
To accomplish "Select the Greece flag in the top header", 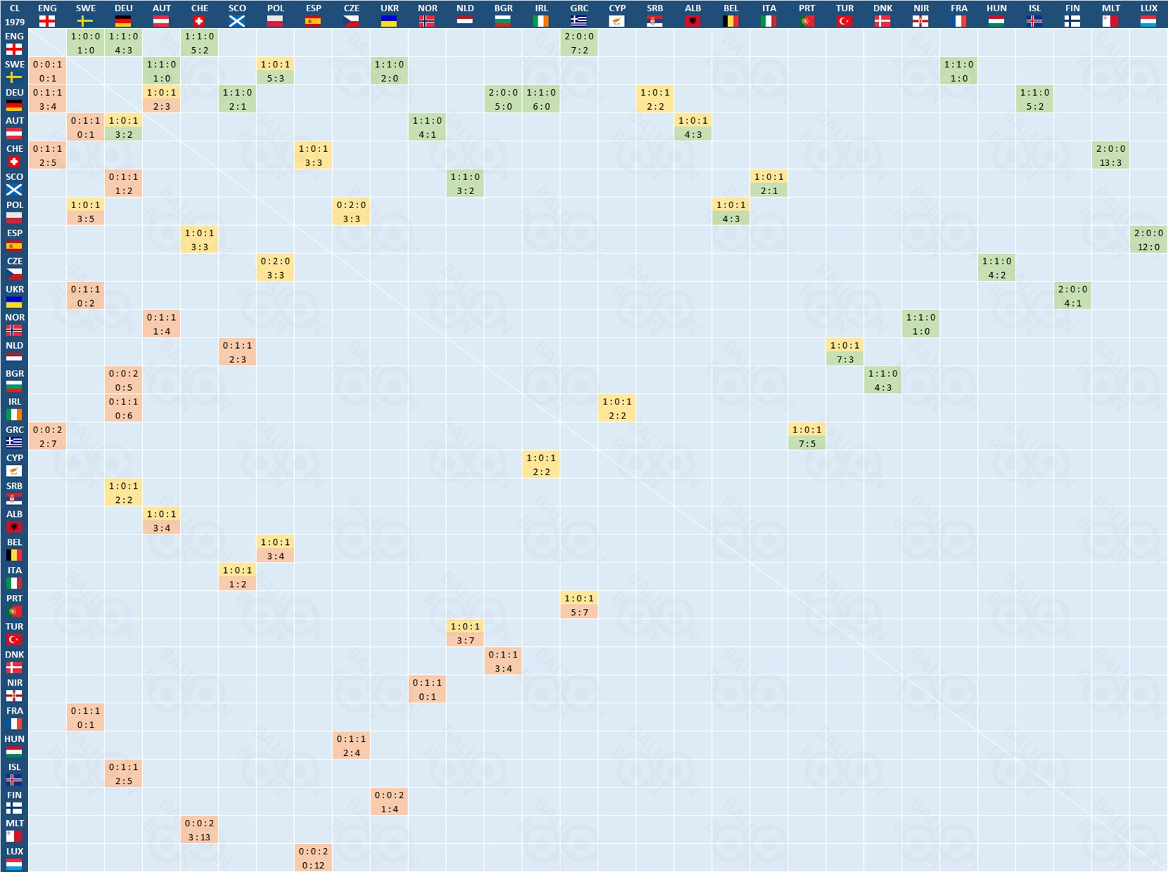I will 579,21.
